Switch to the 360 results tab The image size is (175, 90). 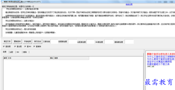[18, 52]
